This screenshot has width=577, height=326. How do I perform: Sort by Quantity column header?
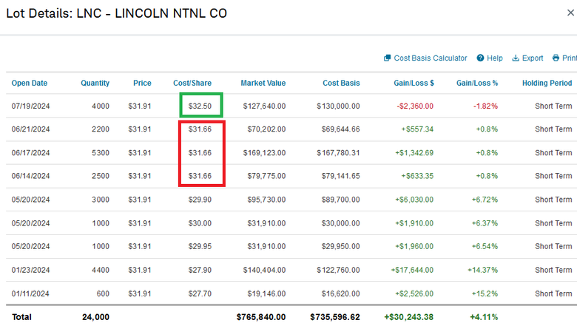tap(95, 83)
